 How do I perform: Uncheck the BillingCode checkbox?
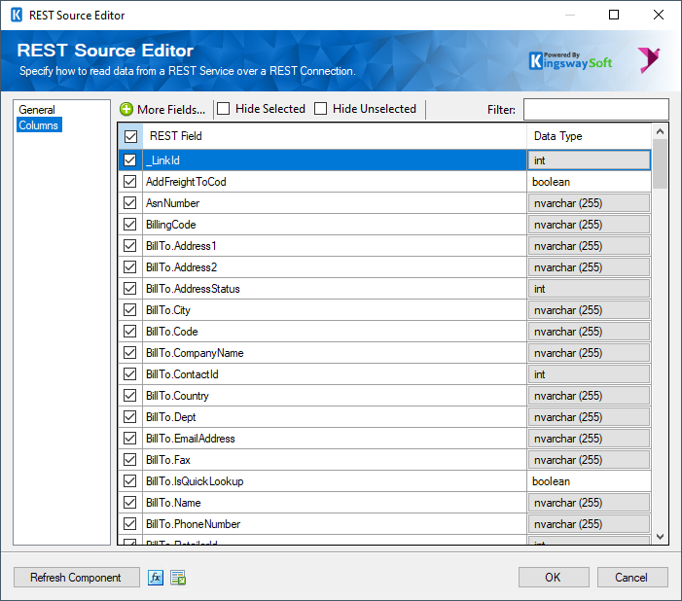130,225
